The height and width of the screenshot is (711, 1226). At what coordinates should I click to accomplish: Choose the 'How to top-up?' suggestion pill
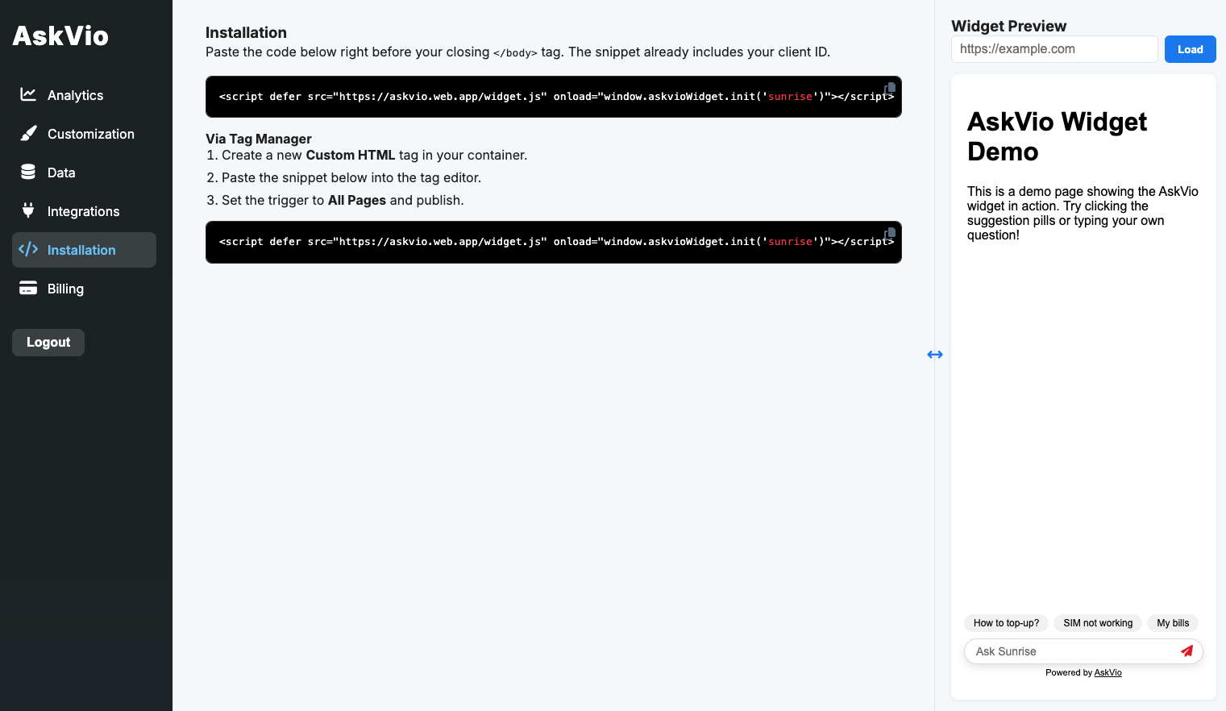(1006, 623)
